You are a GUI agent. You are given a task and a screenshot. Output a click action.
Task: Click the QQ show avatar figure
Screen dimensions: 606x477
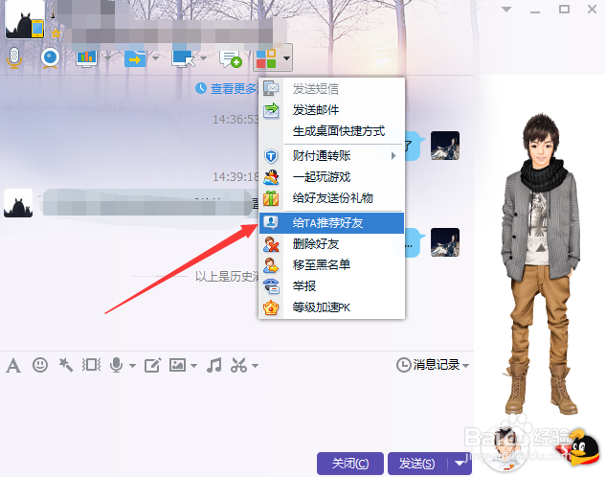[x=542, y=264]
